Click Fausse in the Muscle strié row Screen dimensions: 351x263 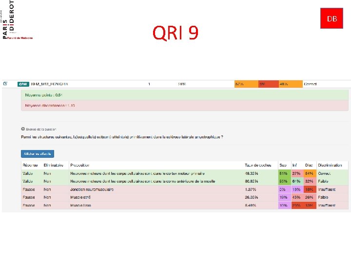[x=29, y=197]
